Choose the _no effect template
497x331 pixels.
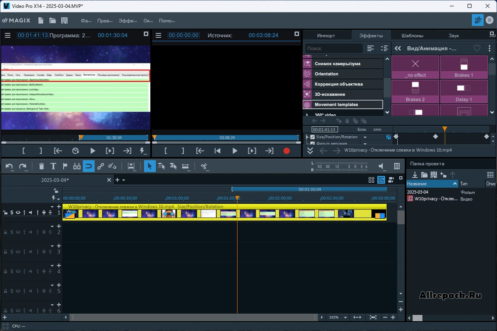[415, 67]
